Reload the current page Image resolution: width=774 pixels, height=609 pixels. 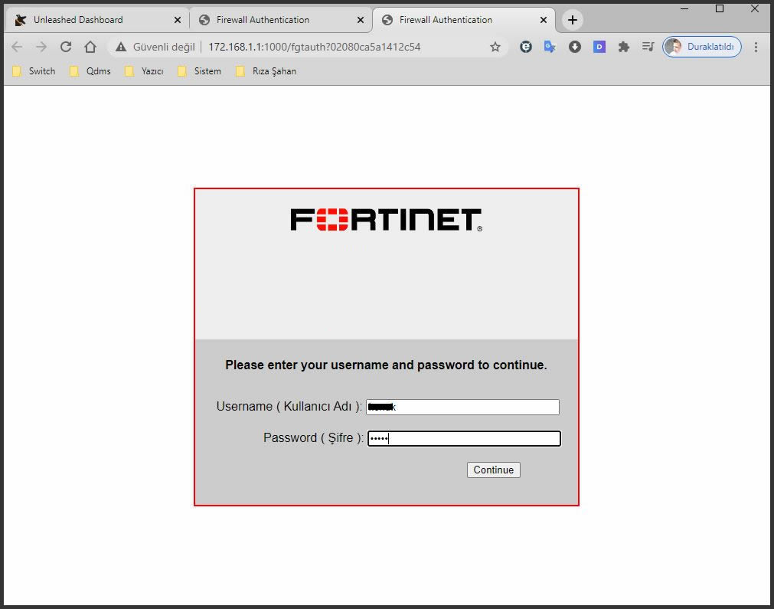66,47
